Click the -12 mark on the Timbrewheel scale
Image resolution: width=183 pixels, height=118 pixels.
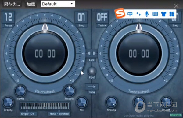(111, 80)
